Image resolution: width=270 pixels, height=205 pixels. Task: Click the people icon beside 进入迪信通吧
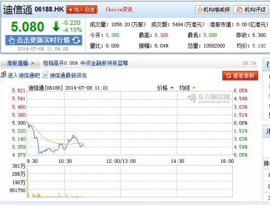pos(3,75)
